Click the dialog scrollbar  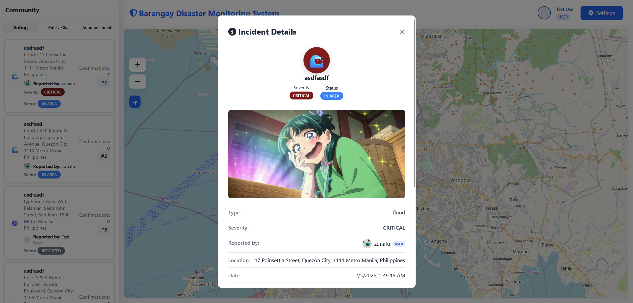tap(414, 103)
